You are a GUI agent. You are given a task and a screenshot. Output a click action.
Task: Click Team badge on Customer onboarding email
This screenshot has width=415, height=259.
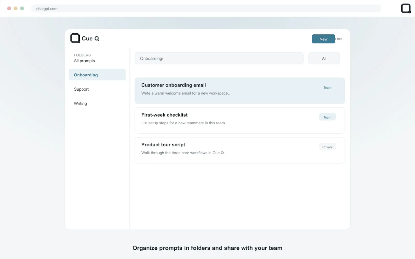(x=327, y=88)
